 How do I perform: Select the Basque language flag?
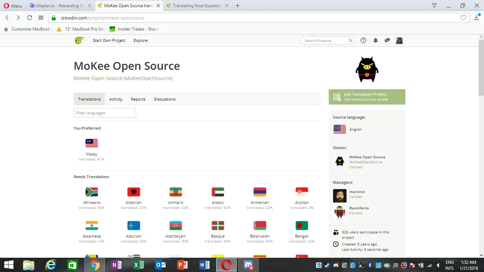pyautogui.click(x=218, y=226)
